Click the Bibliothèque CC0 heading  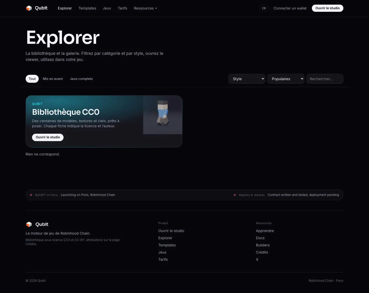pyautogui.click(x=66, y=112)
